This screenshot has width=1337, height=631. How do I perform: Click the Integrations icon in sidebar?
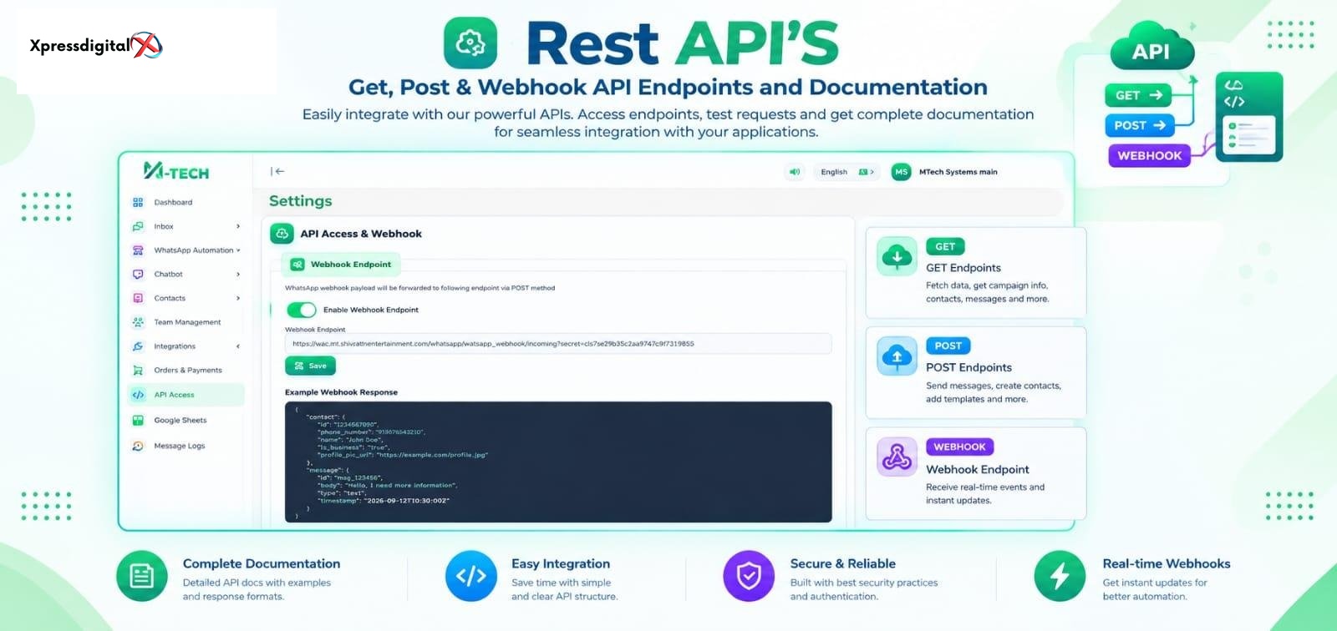point(138,346)
